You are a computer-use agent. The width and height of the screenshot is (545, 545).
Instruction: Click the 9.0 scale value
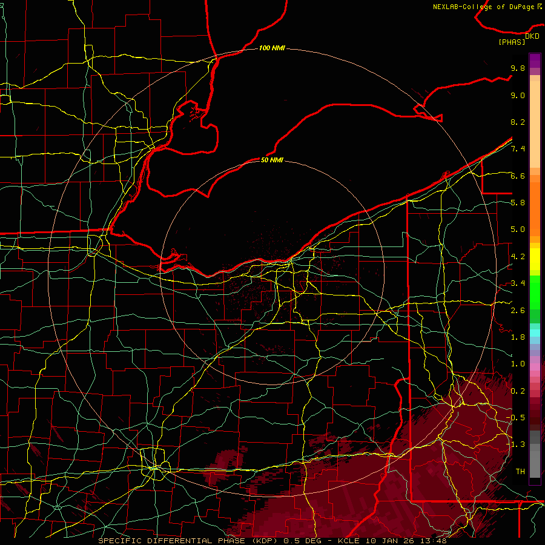click(518, 95)
